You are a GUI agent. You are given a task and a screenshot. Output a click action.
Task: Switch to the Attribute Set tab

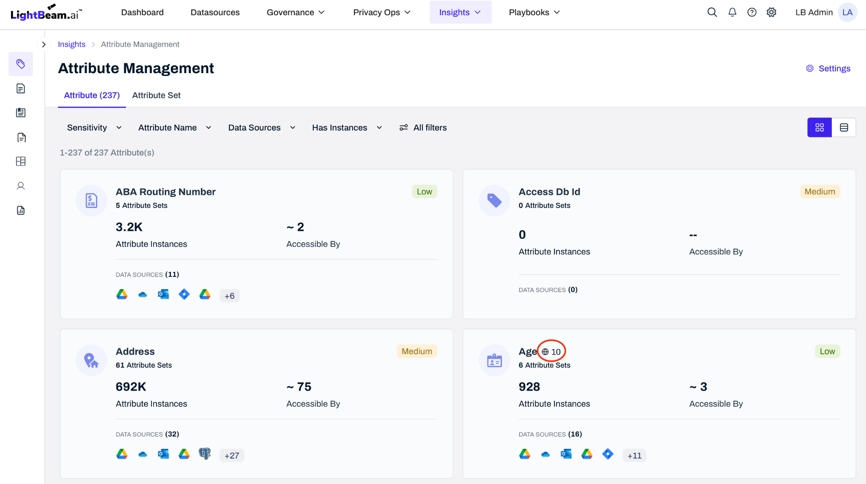[156, 95]
